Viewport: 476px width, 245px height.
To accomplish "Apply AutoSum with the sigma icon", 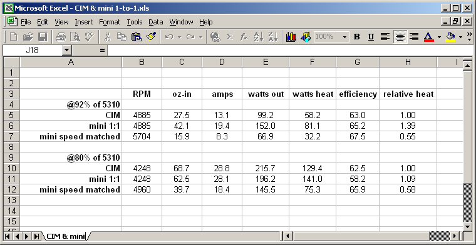I will [230, 37].
